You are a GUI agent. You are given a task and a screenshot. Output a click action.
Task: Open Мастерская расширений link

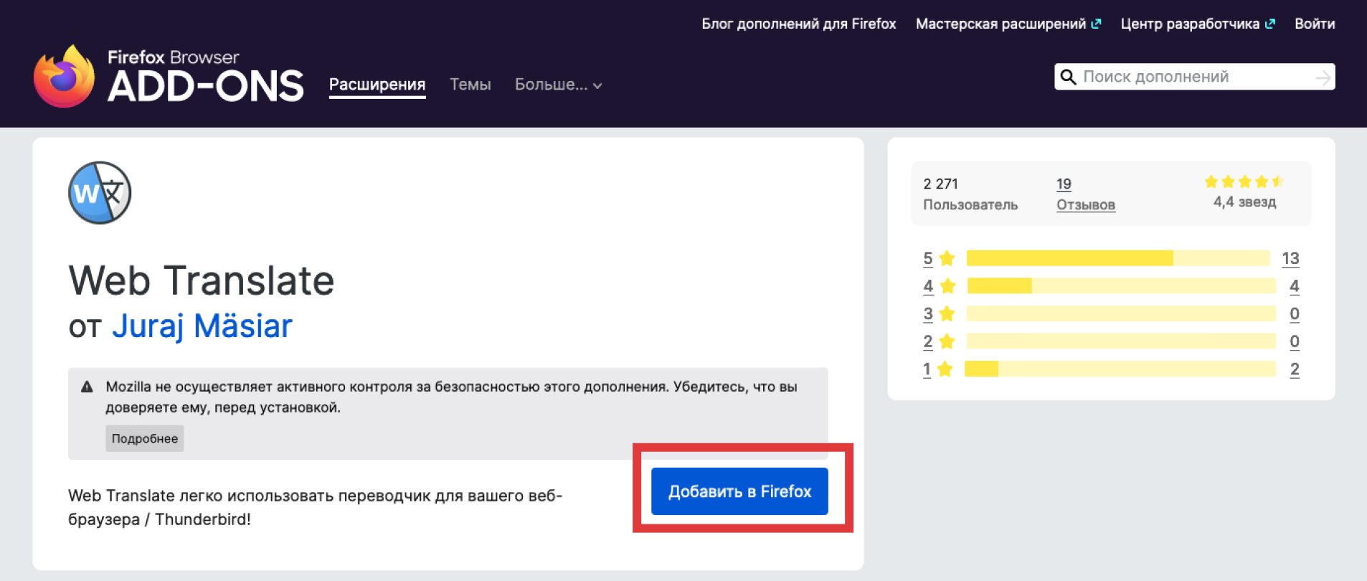[1008, 24]
